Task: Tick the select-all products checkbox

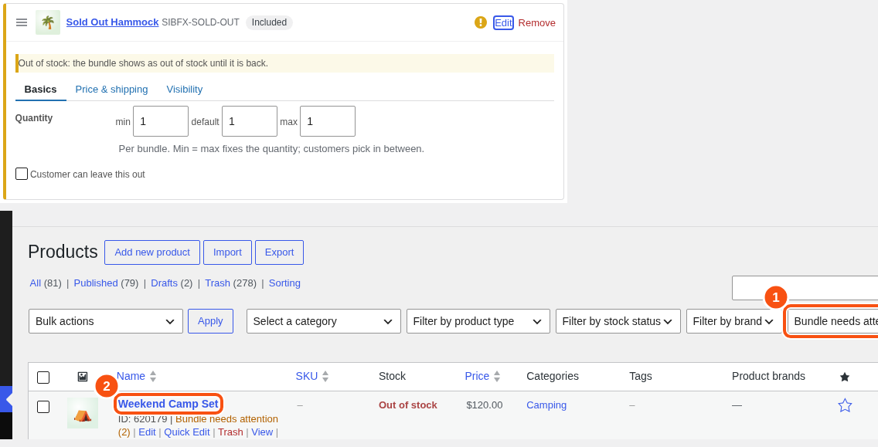Action: [x=43, y=378]
